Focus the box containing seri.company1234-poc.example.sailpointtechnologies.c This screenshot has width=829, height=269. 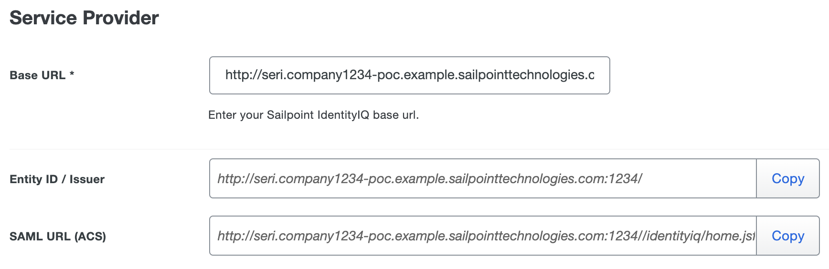point(409,75)
